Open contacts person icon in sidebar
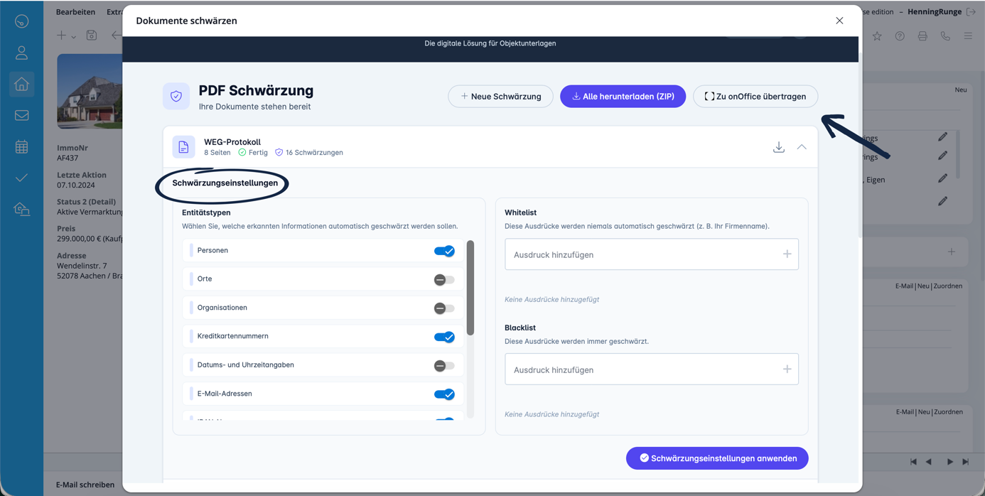This screenshot has width=985, height=496. pos(21,53)
